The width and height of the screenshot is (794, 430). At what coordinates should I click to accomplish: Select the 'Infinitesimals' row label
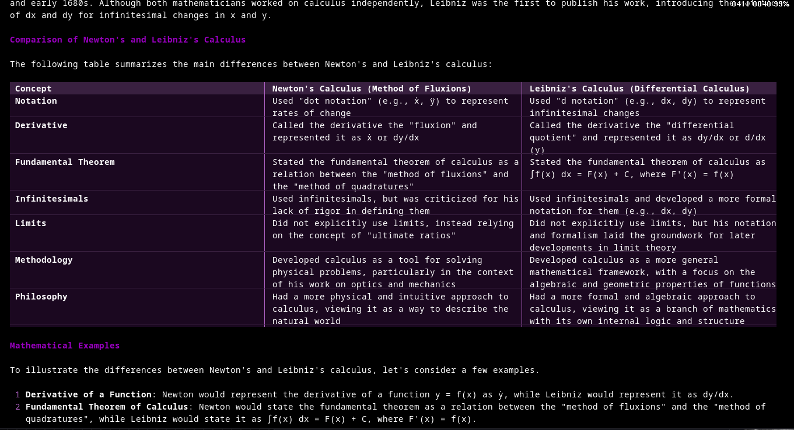tap(52, 199)
